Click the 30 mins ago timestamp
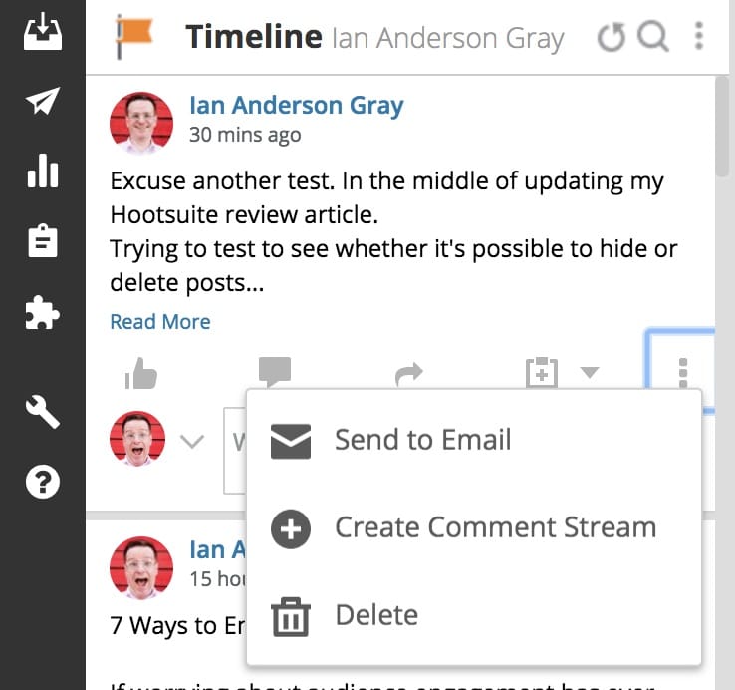This screenshot has width=735, height=690. pyautogui.click(x=245, y=135)
